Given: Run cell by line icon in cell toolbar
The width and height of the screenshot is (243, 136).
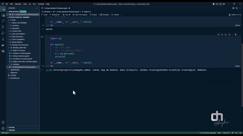Looking at the screenshot, I should 219,35.
